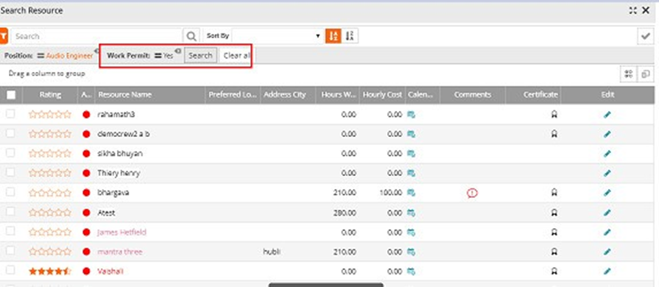The image size is (659, 287).
Task: Click the copy/export icon near grid top
Action: pyautogui.click(x=645, y=74)
